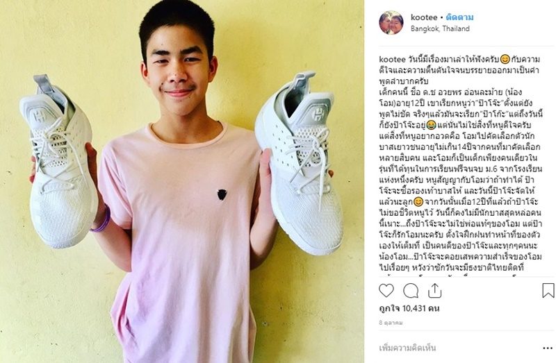Image resolution: width=556 pixels, height=363 pixels.
Task: Click the smiling emoji in the caption's first line
Action: tap(505, 59)
